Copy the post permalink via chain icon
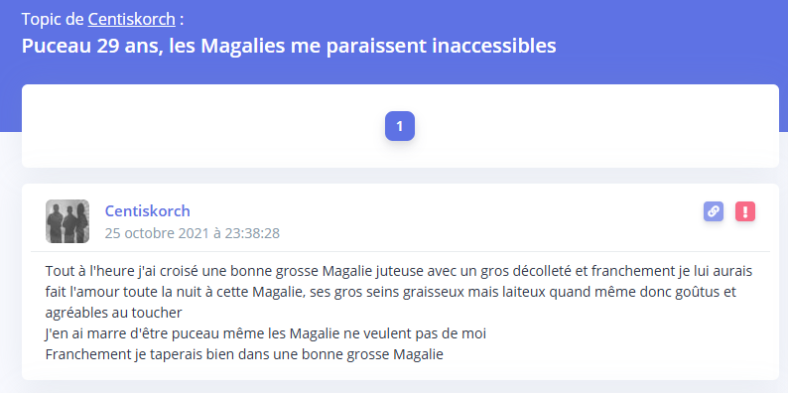Viewport: 788px width, 393px height. coord(714,211)
